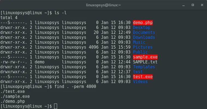Click the size value 20 in Documents row
The height and width of the screenshot is (109, 207).
96,32
